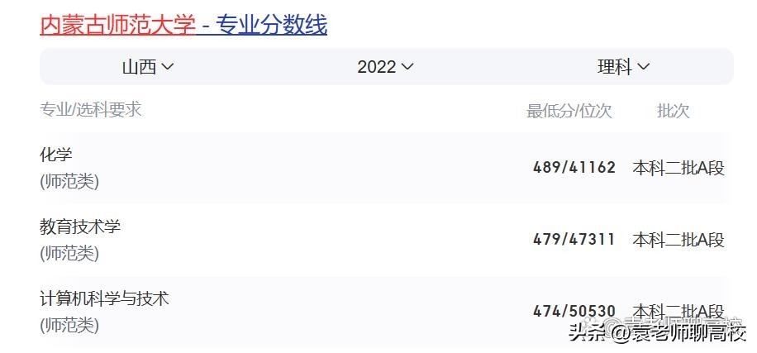Click the 479/47311 score value

pyautogui.click(x=574, y=240)
